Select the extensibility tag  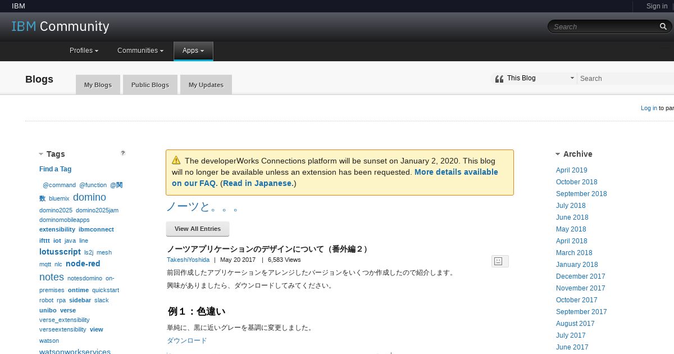[57, 229]
